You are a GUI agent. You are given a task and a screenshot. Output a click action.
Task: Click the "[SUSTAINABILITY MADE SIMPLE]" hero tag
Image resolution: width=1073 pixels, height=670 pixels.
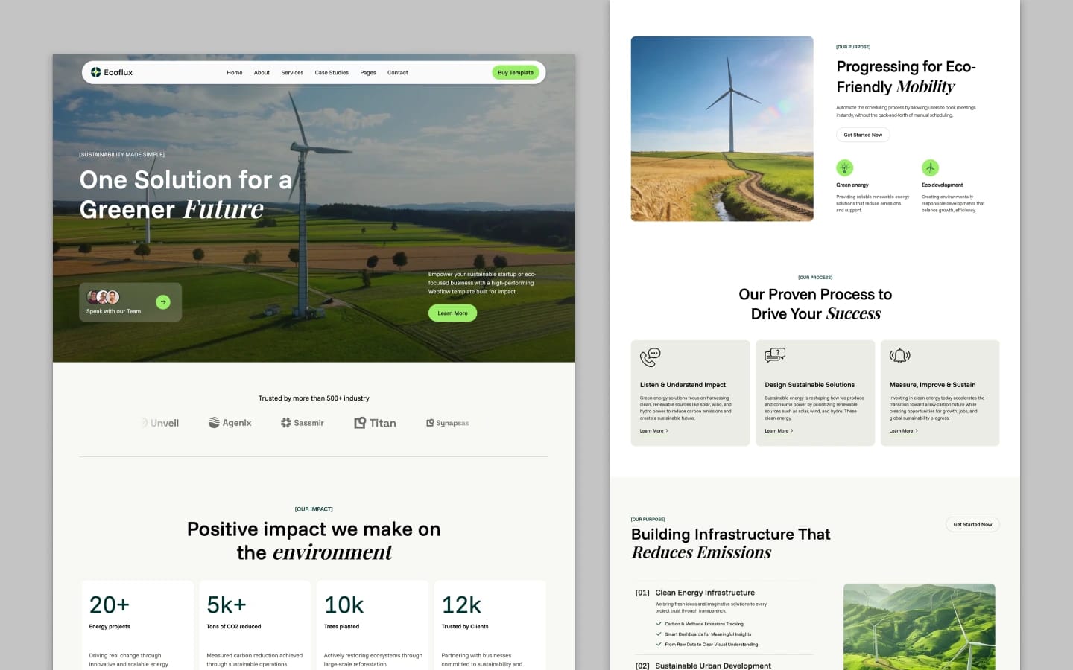coord(122,155)
